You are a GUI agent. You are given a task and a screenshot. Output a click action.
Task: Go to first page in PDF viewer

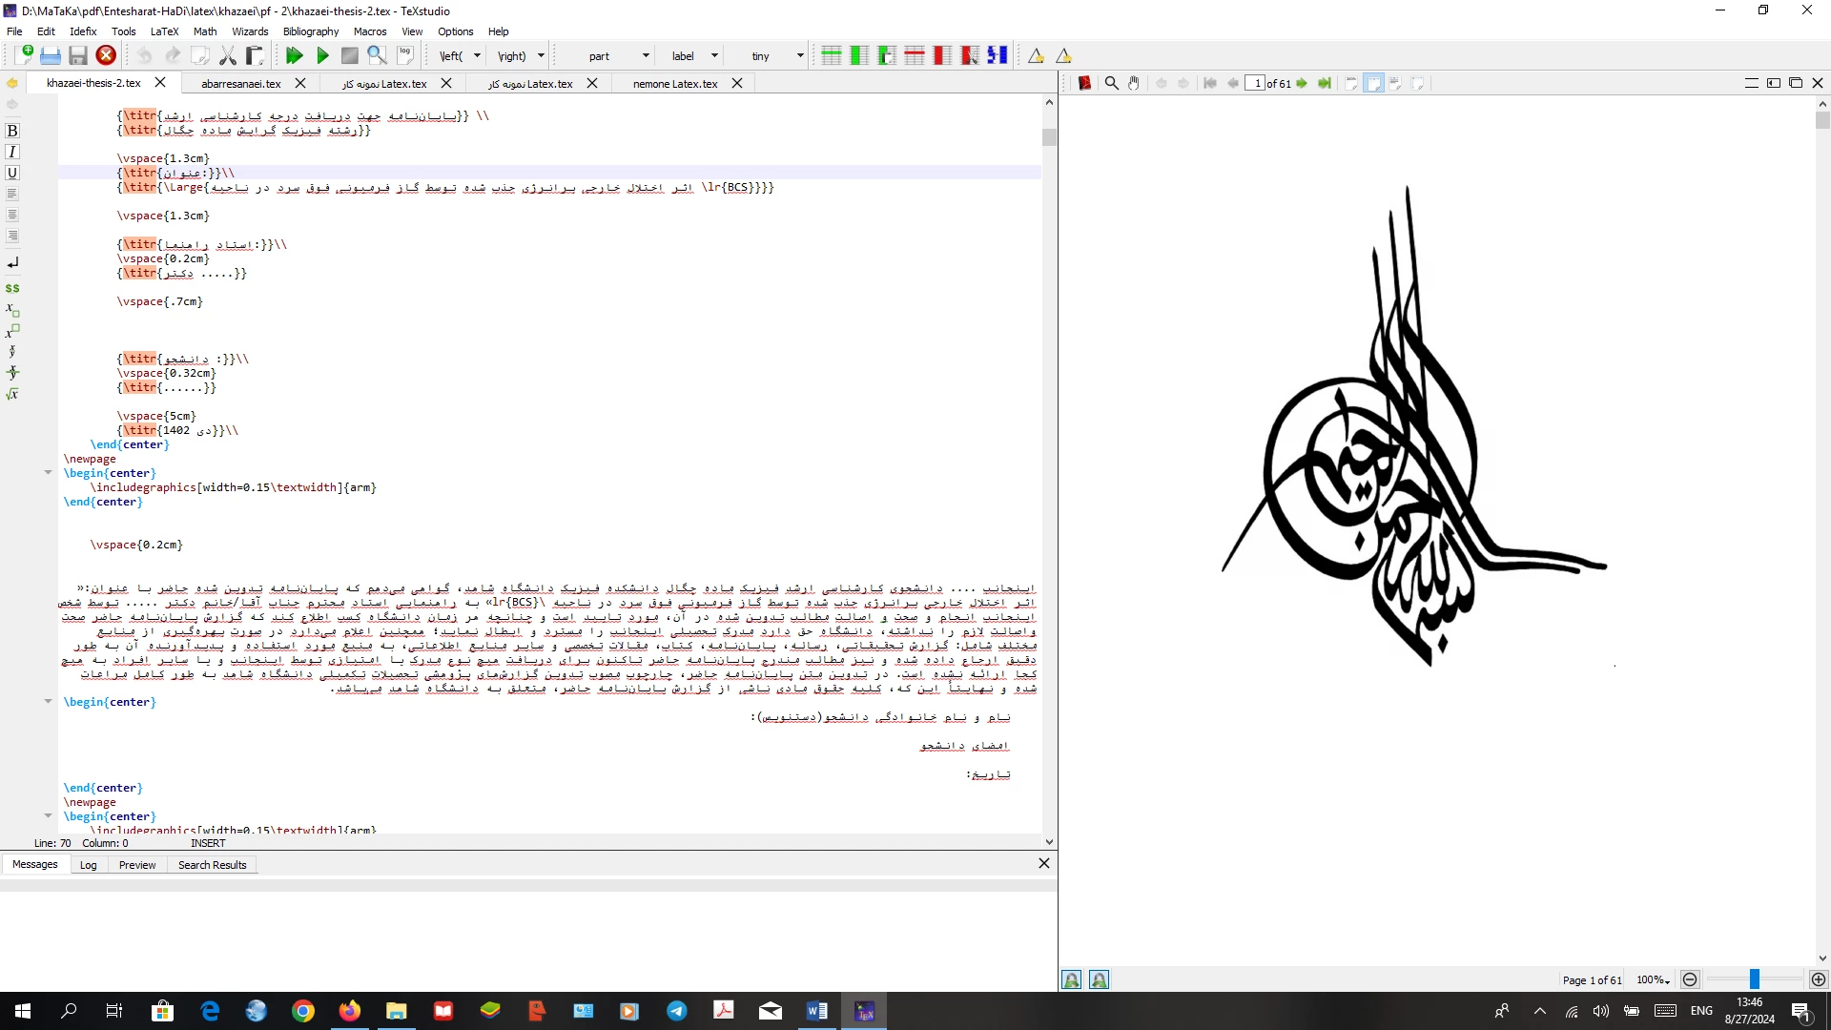click(1210, 83)
